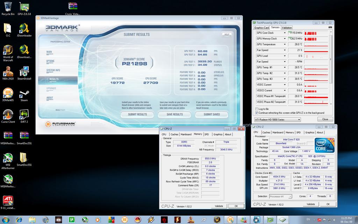Click the taskbar clock showing 11:25 PM
The height and width of the screenshot is (224, 358).
click(346, 220)
